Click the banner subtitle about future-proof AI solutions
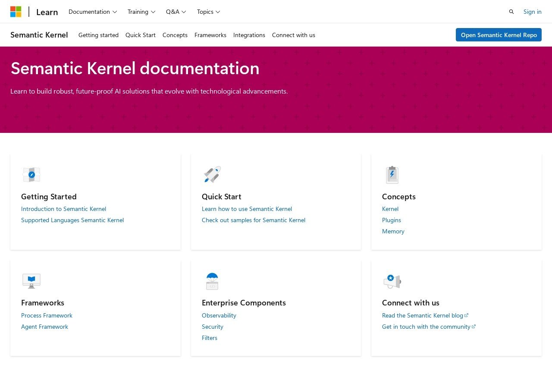Screen dimensions: 552x368 point(149,91)
